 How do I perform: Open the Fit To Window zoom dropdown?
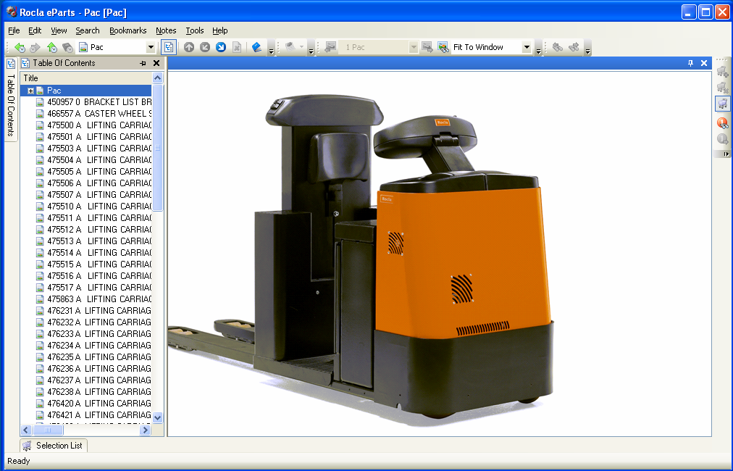527,47
